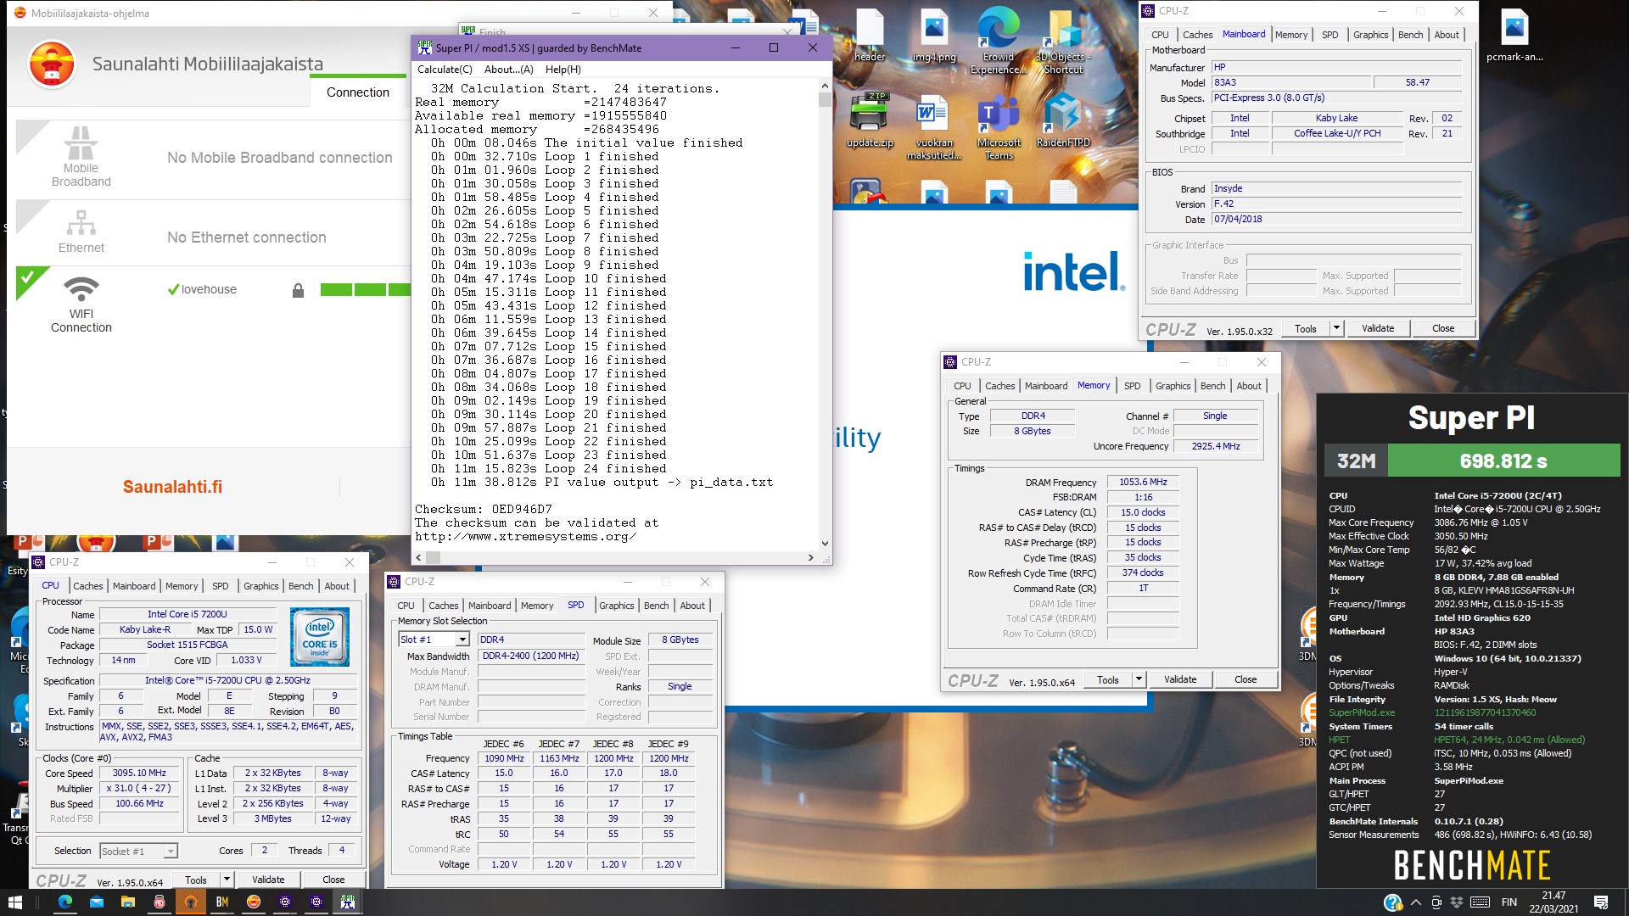The image size is (1629, 916).
Task: Click the Specification field in CPU-Z CPU tab
Action: [227, 680]
